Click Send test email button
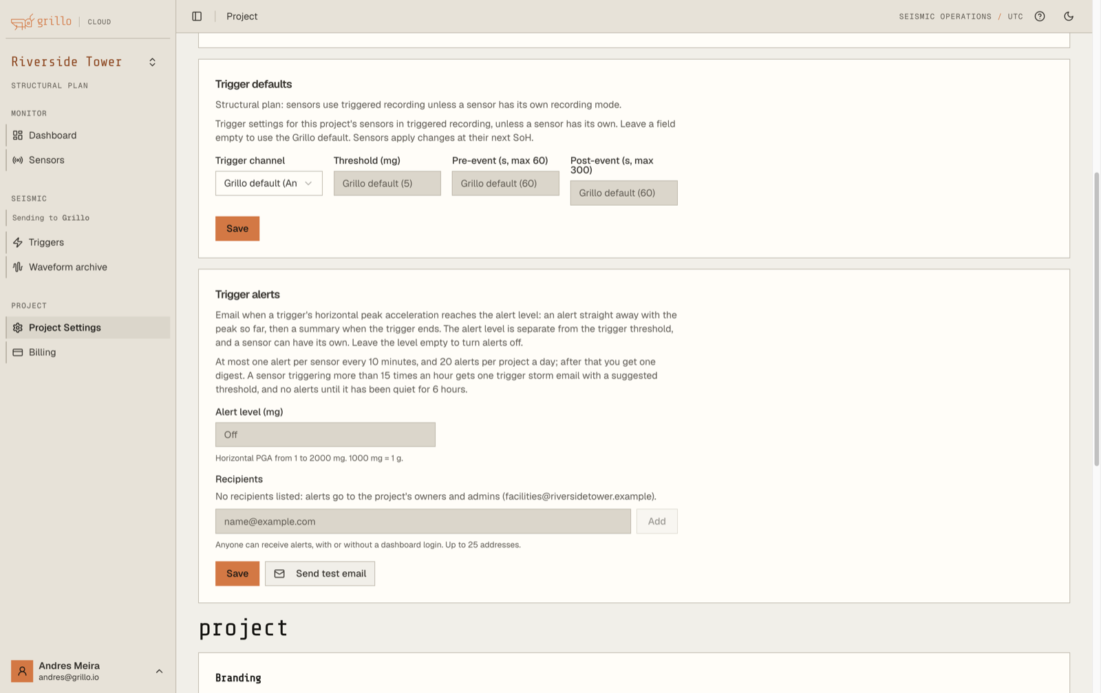1101x693 pixels. point(320,573)
